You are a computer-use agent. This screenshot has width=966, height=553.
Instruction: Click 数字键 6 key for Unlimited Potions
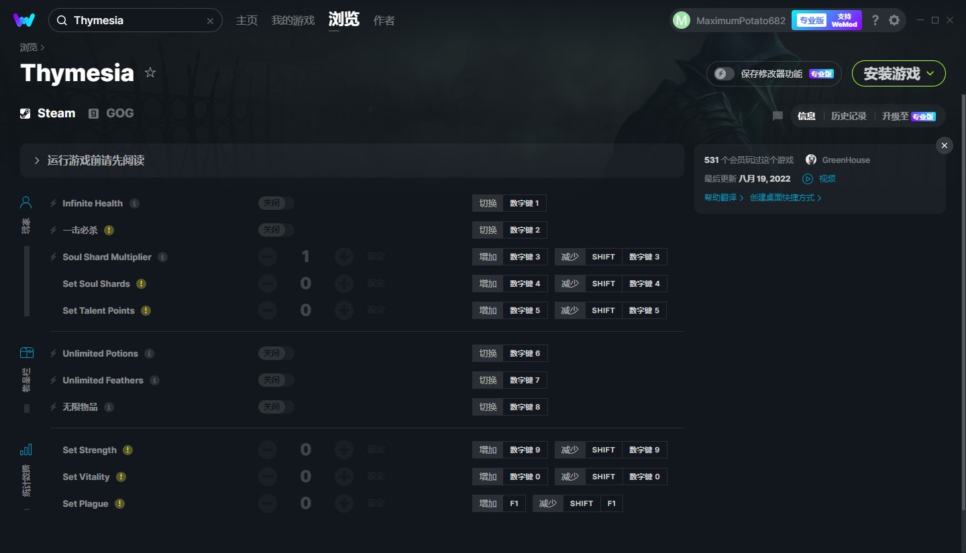click(525, 353)
